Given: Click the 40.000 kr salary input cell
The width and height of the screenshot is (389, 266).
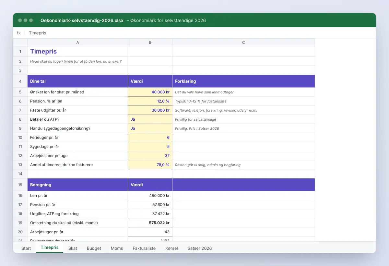Looking at the screenshot, I should (x=150, y=92).
